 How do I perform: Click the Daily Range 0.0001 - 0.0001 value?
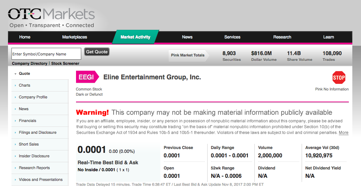[x=229, y=156]
